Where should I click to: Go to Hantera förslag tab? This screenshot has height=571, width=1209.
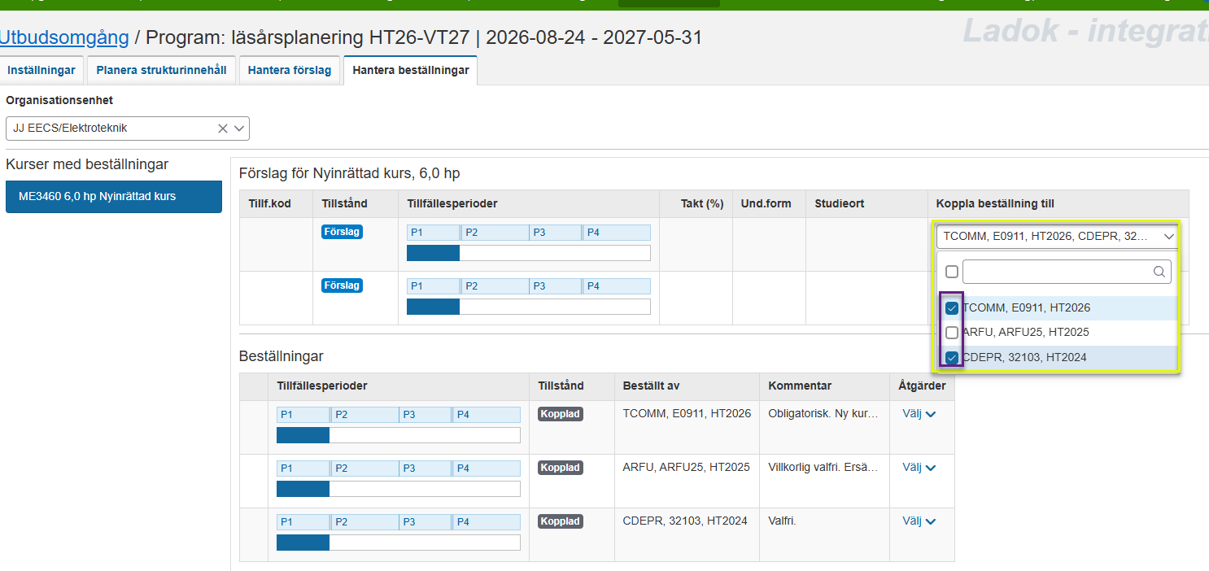pyautogui.click(x=290, y=71)
